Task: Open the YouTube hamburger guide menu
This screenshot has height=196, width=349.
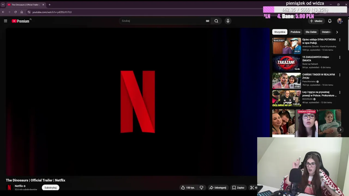Action: click(5, 21)
